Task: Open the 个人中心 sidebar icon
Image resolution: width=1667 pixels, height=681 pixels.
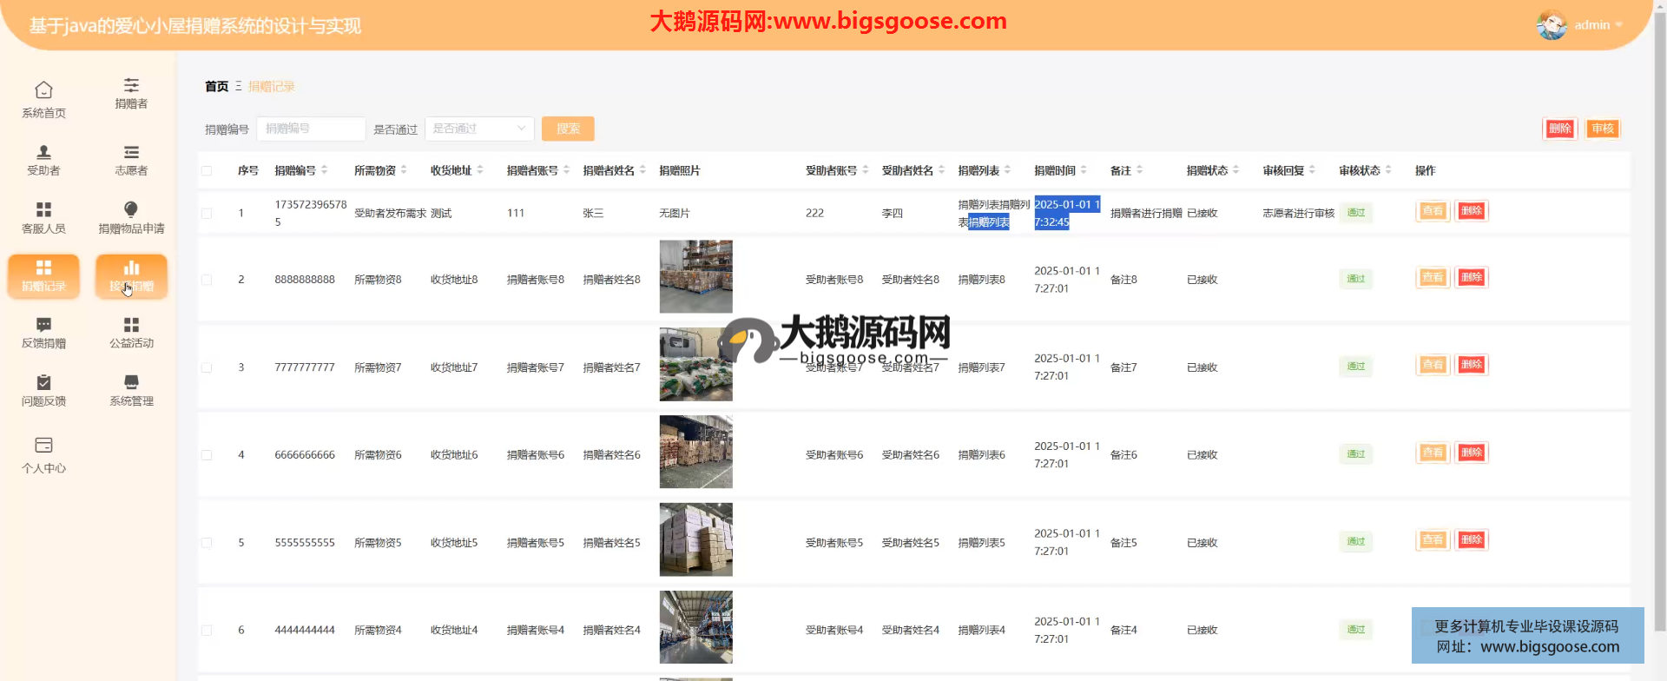Action: point(43,446)
